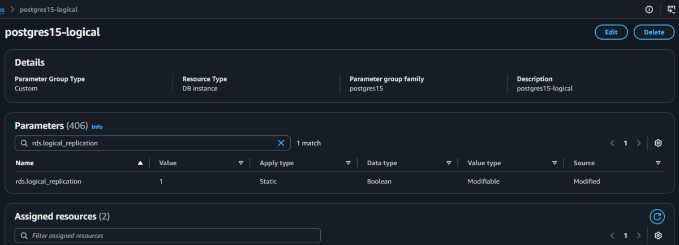Go to next page of Assigned resources

[639, 235]
